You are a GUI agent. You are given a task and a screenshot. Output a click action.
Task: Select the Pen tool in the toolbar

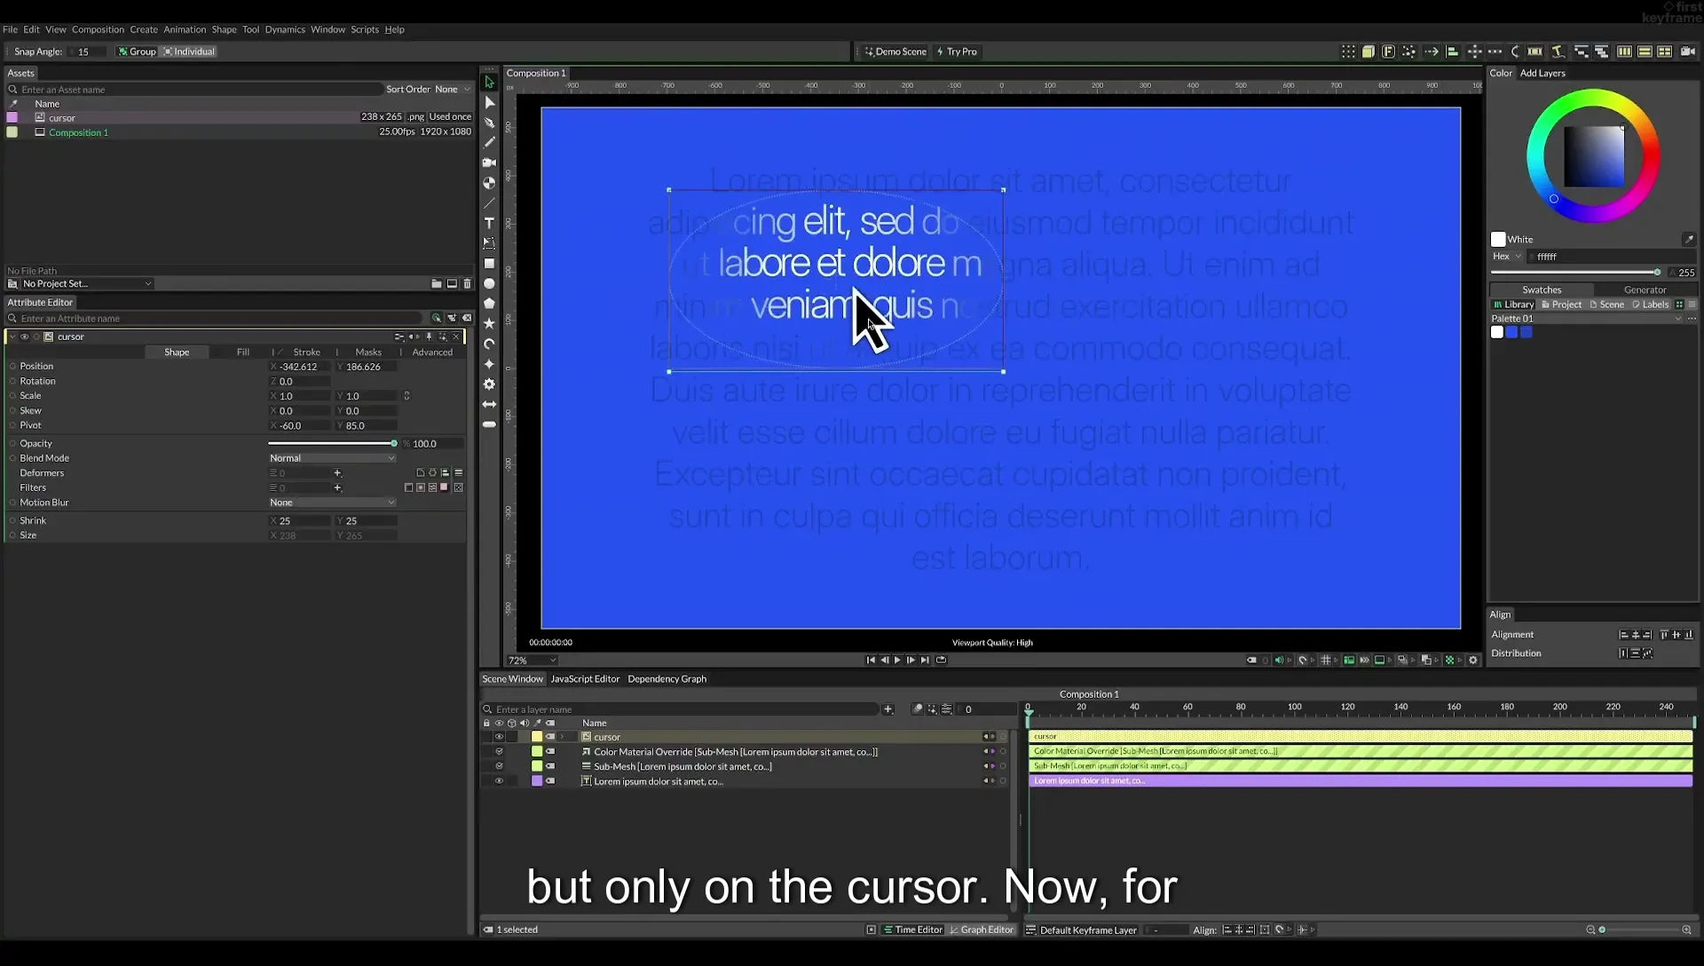489,123
